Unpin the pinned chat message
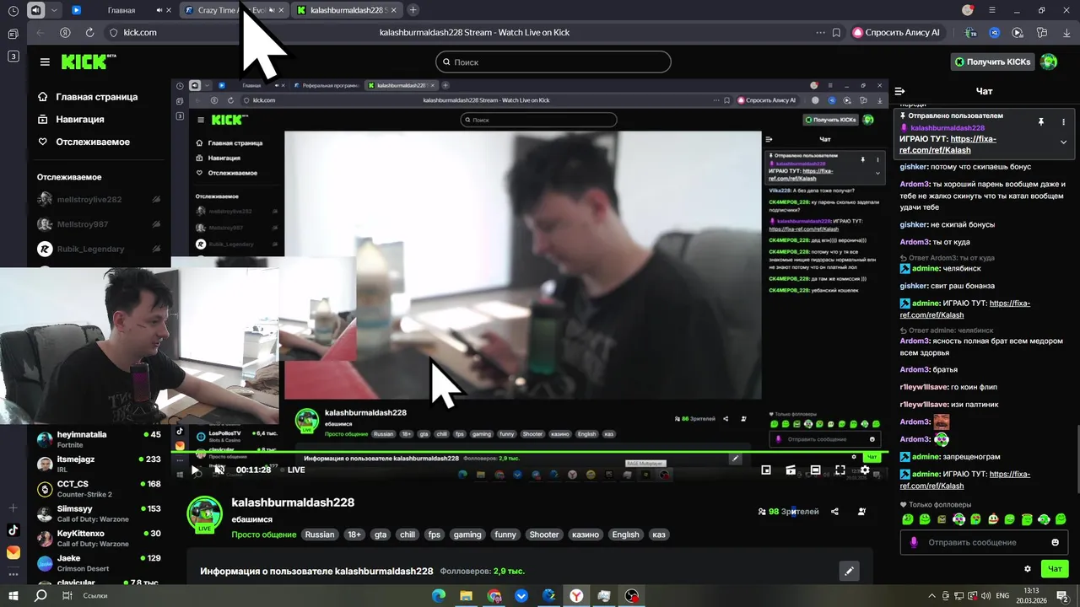The width and height of the screenshot is (1080, 607). click(1041, 121)
